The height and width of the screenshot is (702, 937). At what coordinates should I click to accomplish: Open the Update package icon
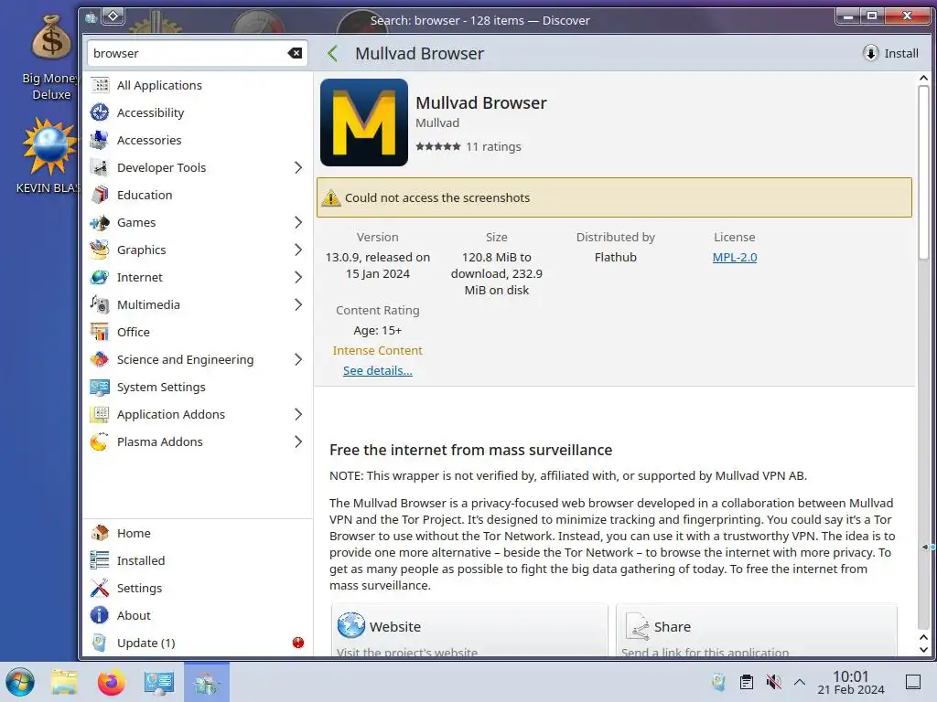[x=100, y=643]
